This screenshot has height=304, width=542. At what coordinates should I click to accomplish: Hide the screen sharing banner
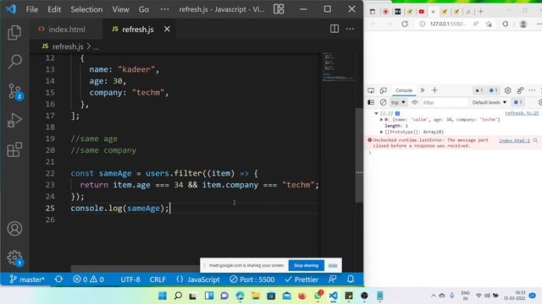[x=333, y=265]
